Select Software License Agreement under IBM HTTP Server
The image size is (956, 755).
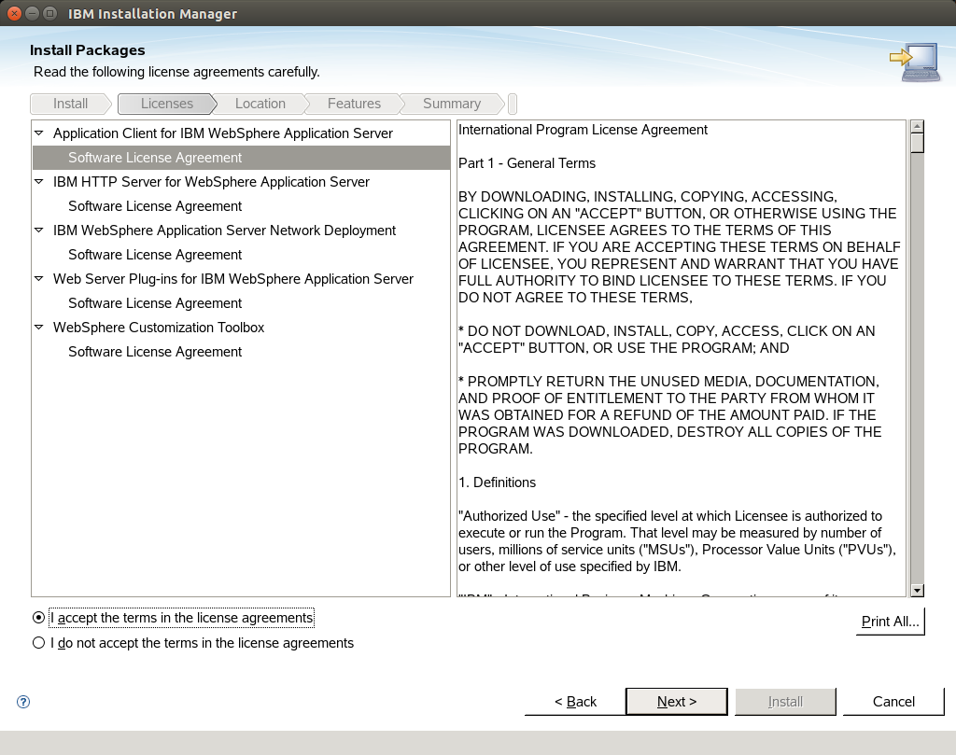point(242,206)
